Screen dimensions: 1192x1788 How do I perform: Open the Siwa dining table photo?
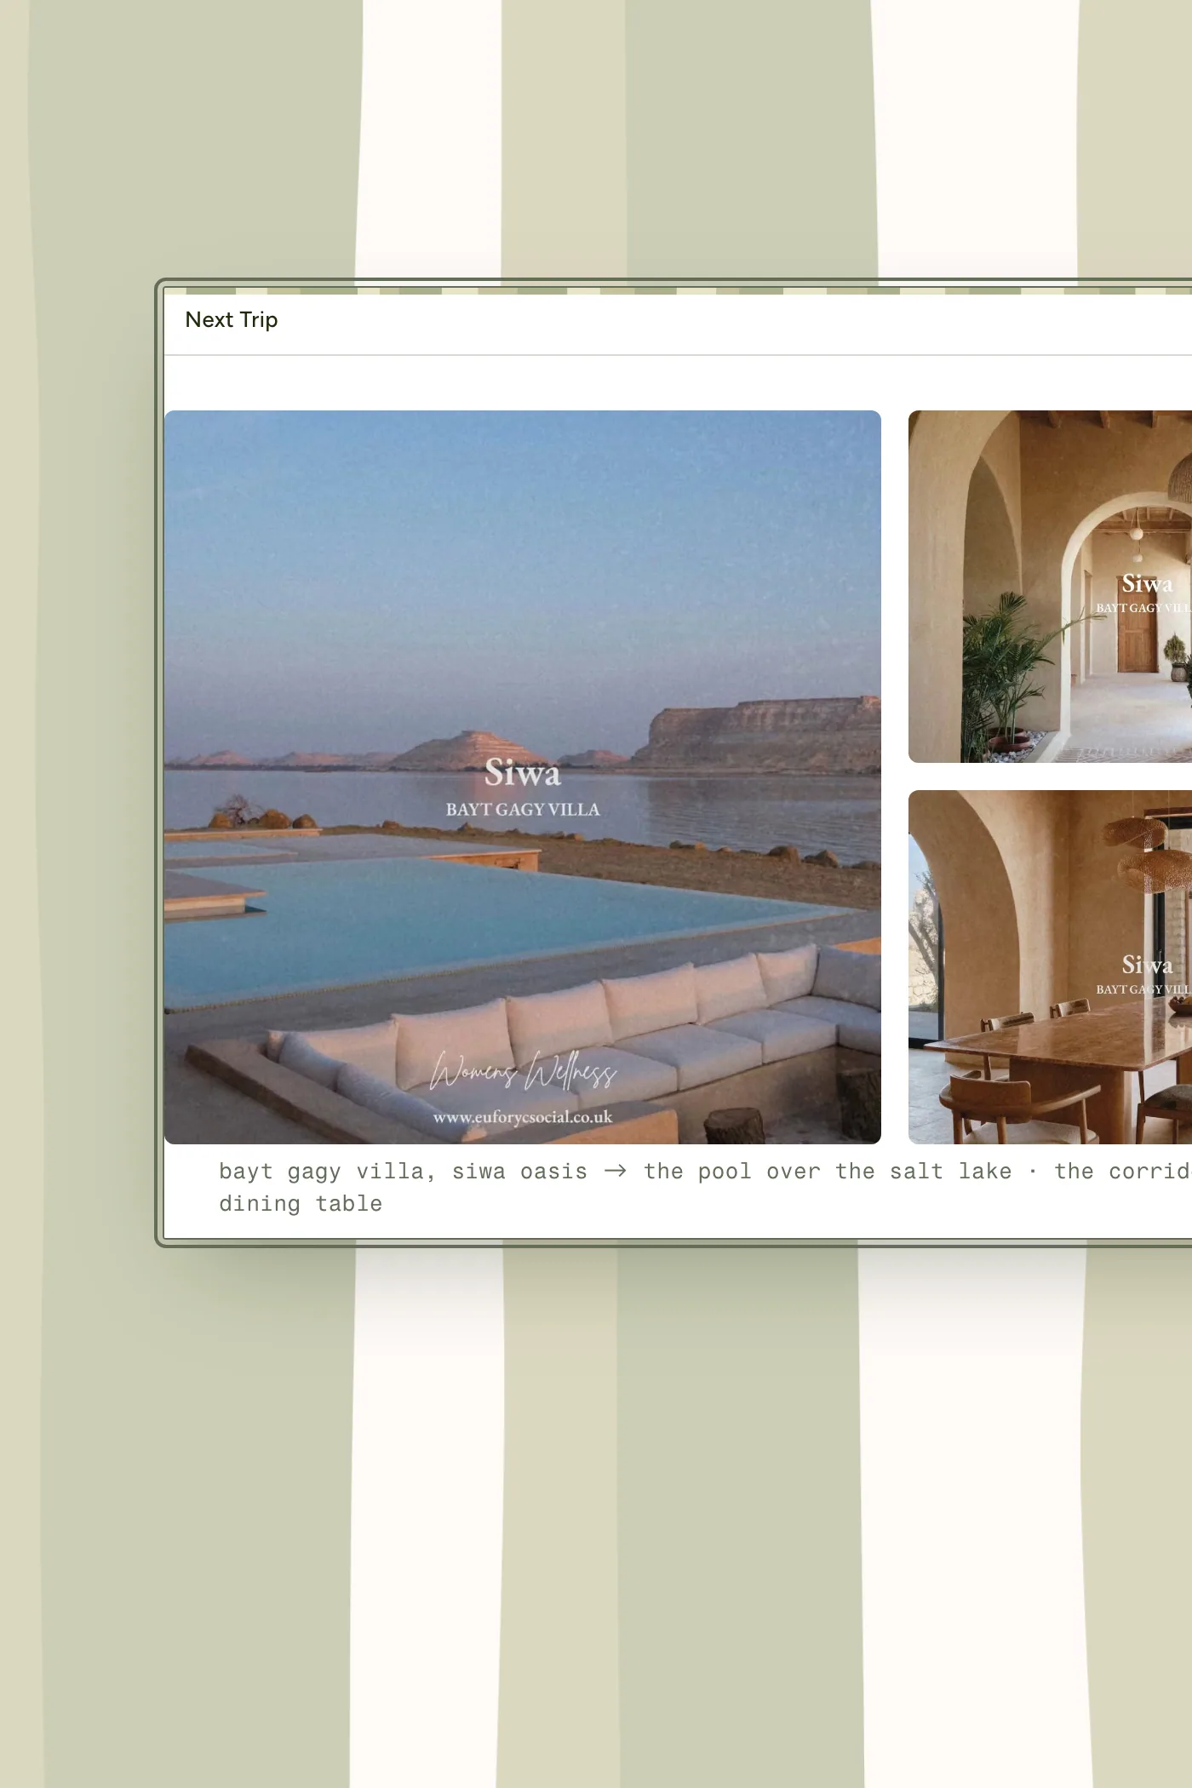[1050, 966]
